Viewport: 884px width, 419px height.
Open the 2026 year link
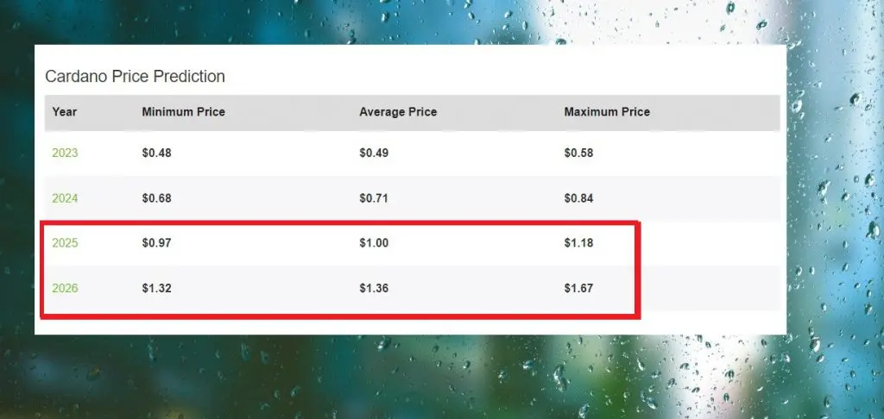click(x=65, y=288)
